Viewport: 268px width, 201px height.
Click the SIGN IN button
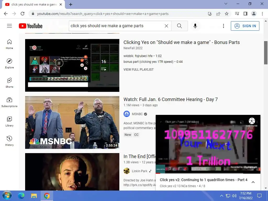pyautogui.click(x=245, y=26)
